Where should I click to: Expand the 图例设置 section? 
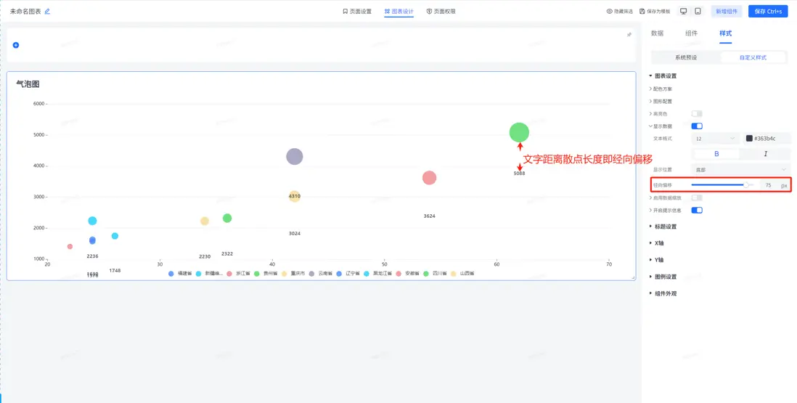[663, 277]
